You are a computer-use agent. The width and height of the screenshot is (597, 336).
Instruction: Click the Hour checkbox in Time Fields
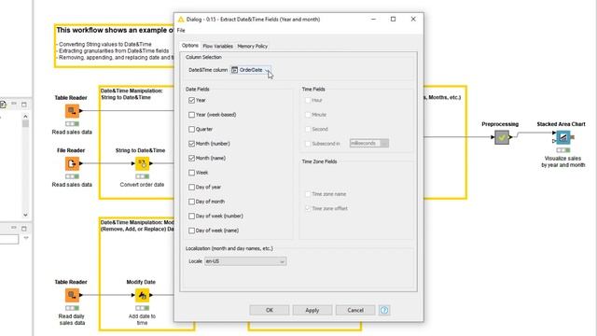click(x=308, y=100)
